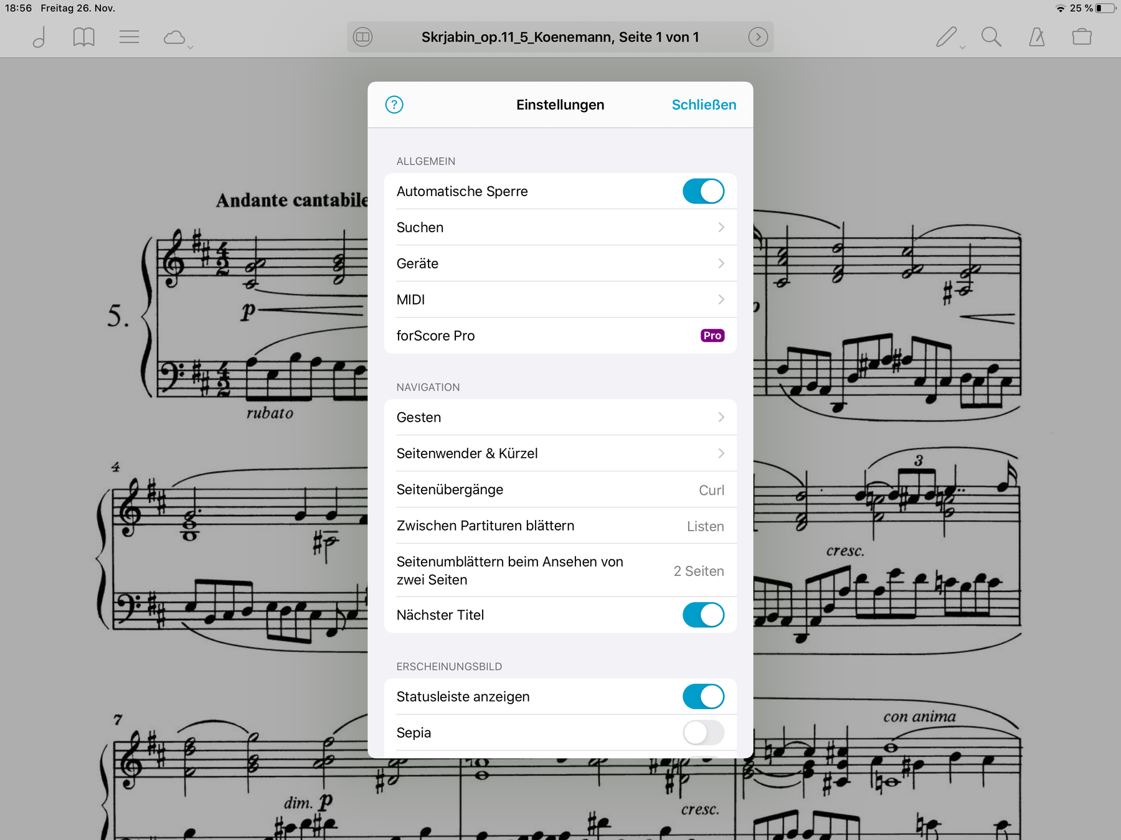
Task: Tap the date Freitag 26. Nov.
Action: tap(78, 8)
